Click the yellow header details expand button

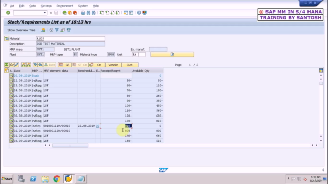(x=172, y=55)
